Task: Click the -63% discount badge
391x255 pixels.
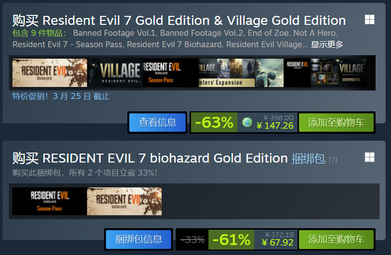Action: click(x=214, y=122)
